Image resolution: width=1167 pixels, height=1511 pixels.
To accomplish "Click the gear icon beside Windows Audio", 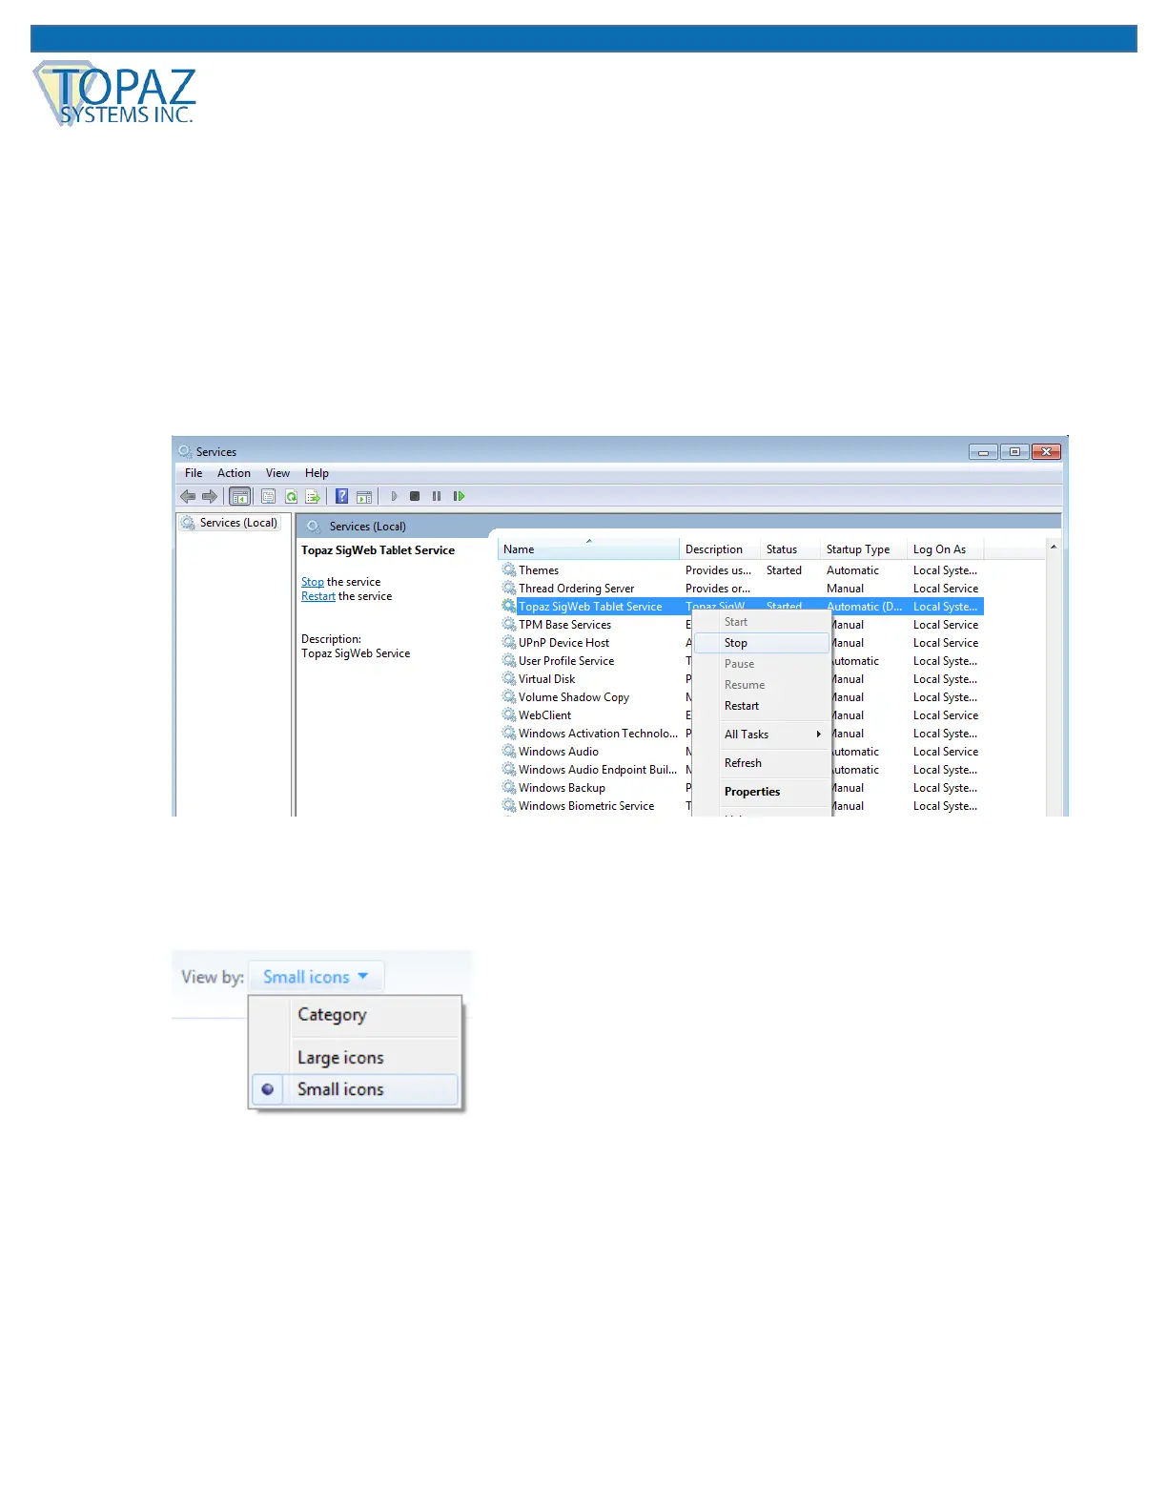I will [x=509, y=751].
